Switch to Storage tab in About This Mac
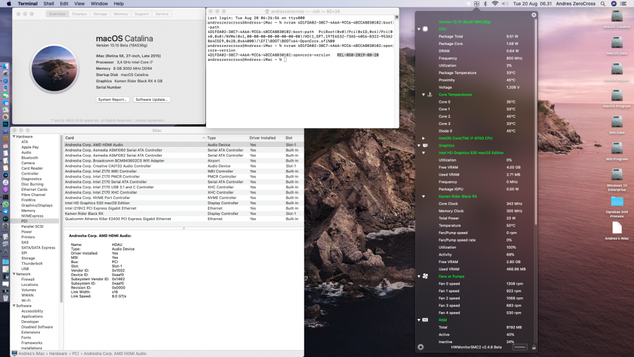This screenshot has width=634, height=357. [100, 14]
